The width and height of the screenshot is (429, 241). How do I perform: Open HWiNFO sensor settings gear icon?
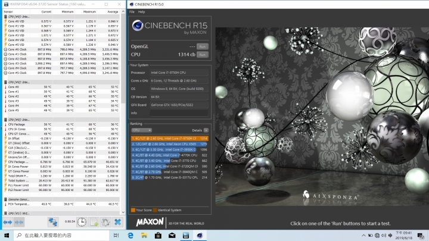coord(105,222)
